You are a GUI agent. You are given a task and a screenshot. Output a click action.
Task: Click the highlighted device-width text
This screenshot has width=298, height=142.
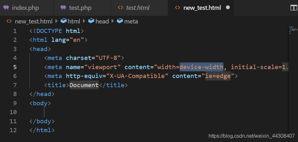[x=201, y=67]
